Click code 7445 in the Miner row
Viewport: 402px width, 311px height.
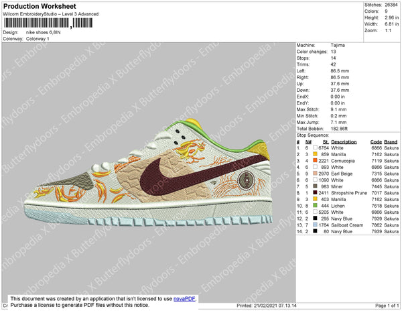click(377, 186)
